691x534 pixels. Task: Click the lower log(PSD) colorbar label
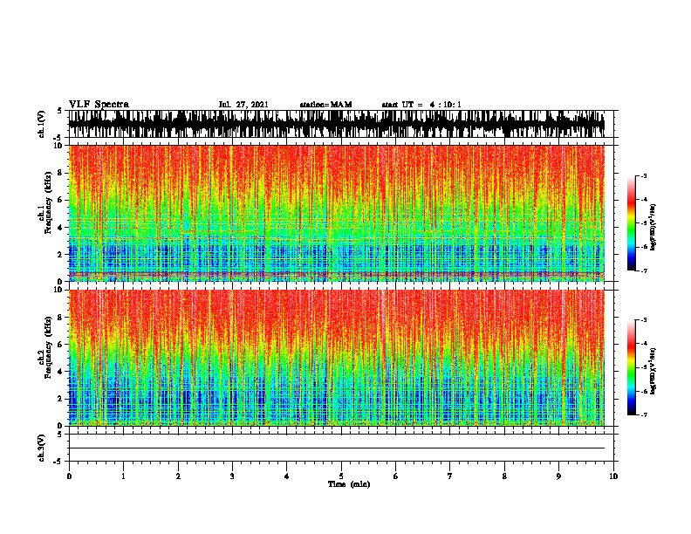[653, 372]
